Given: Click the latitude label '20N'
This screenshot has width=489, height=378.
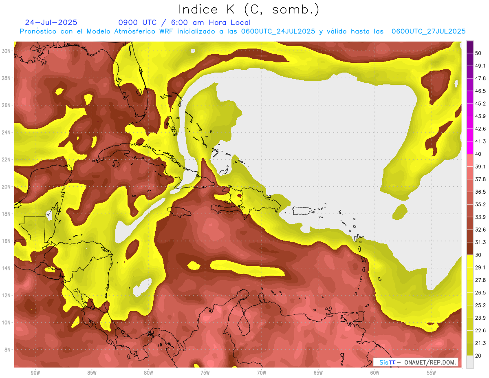Looking at the screenshot, I should 6,187.
